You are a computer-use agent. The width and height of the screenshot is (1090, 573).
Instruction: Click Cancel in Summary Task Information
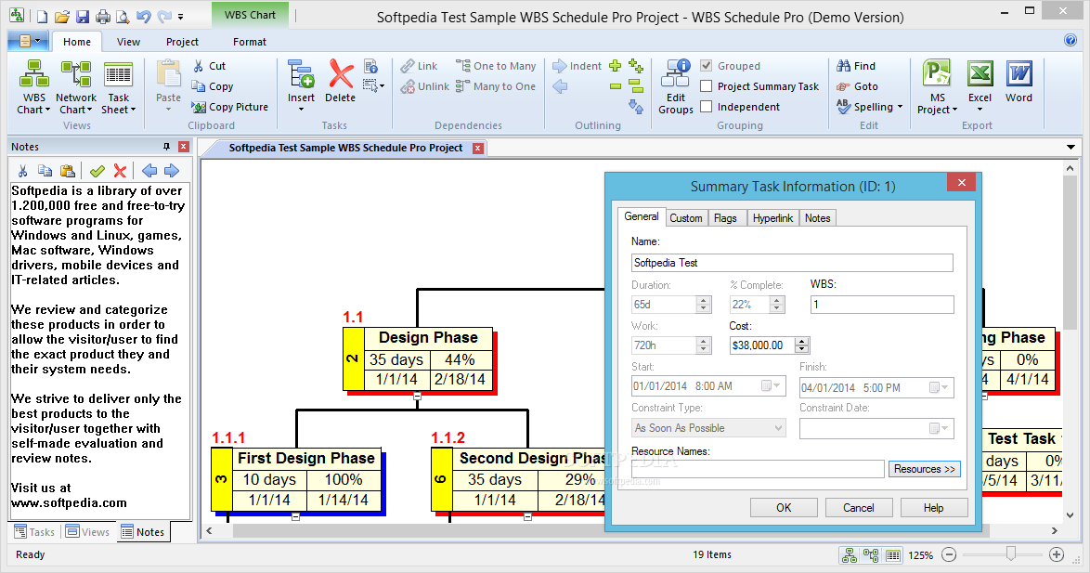[859, 508]
